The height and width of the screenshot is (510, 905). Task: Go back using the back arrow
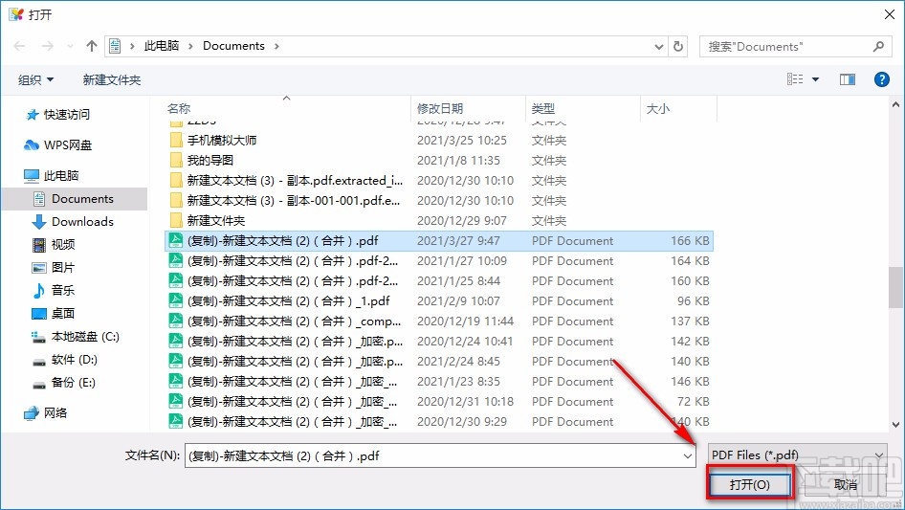[19, 46]
